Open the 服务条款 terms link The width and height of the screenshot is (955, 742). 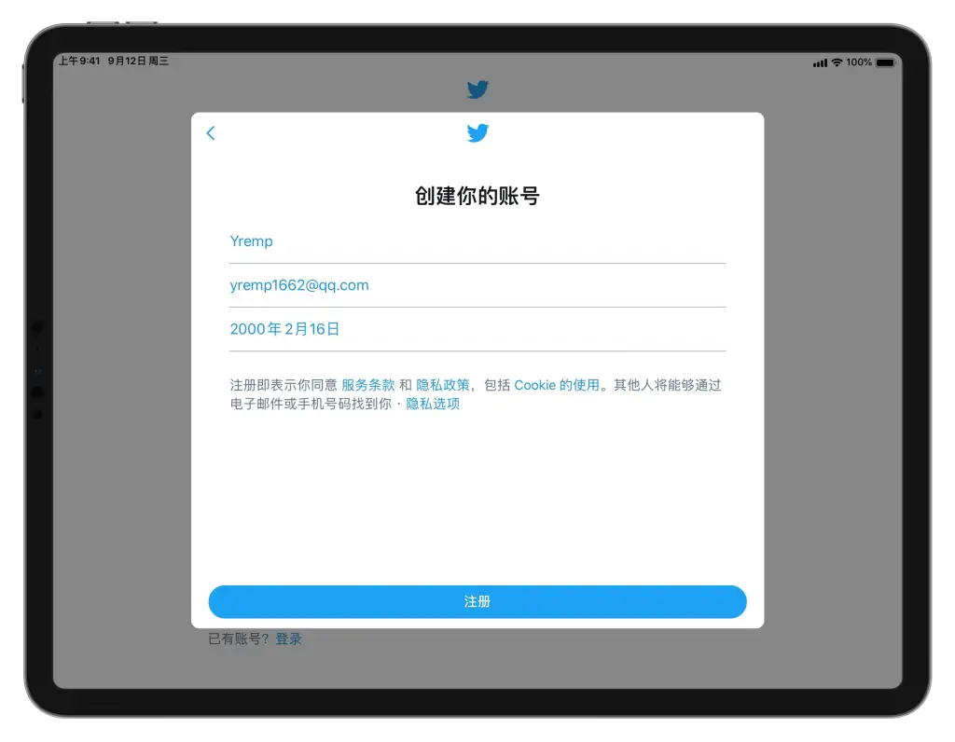click(367, 385)
